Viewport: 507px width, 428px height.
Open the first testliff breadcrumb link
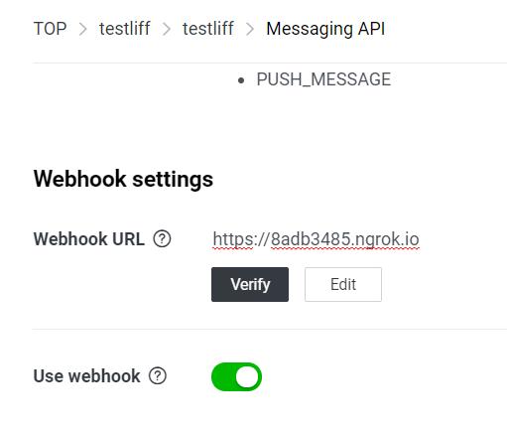125,29
